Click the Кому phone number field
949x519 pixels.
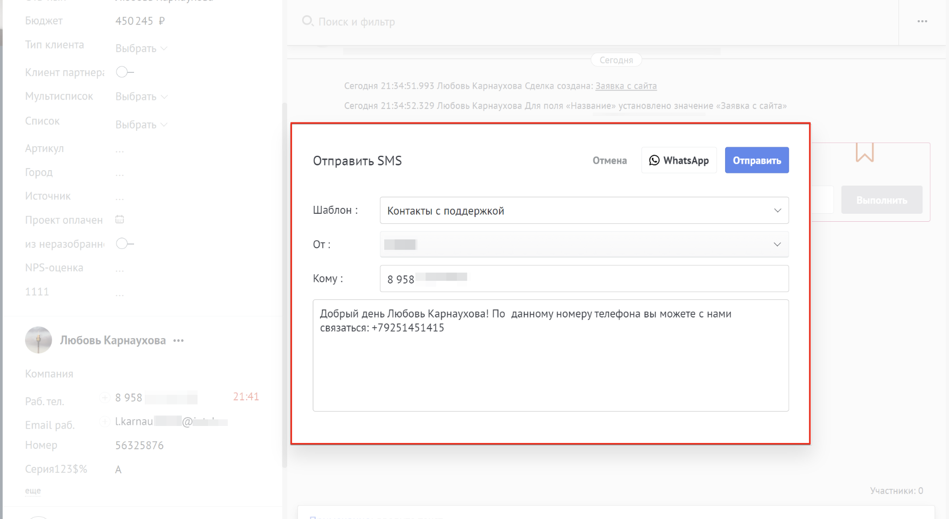pos(584,279)
